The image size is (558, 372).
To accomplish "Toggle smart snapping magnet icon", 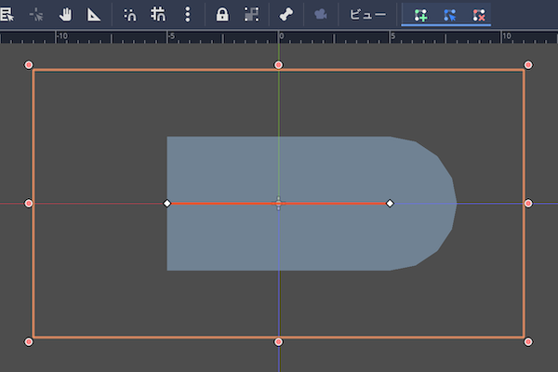I will 130,15.
